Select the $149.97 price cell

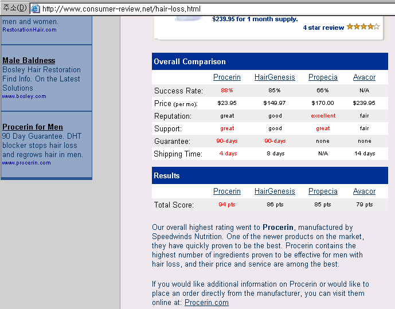pos(275,103)
